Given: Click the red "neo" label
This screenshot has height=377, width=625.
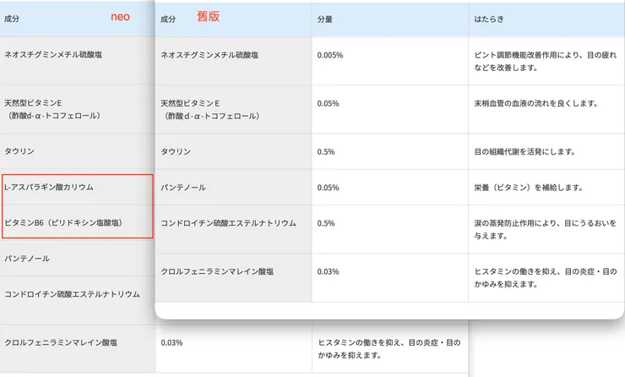Looking at the screenshot, I should pos(121,17).
